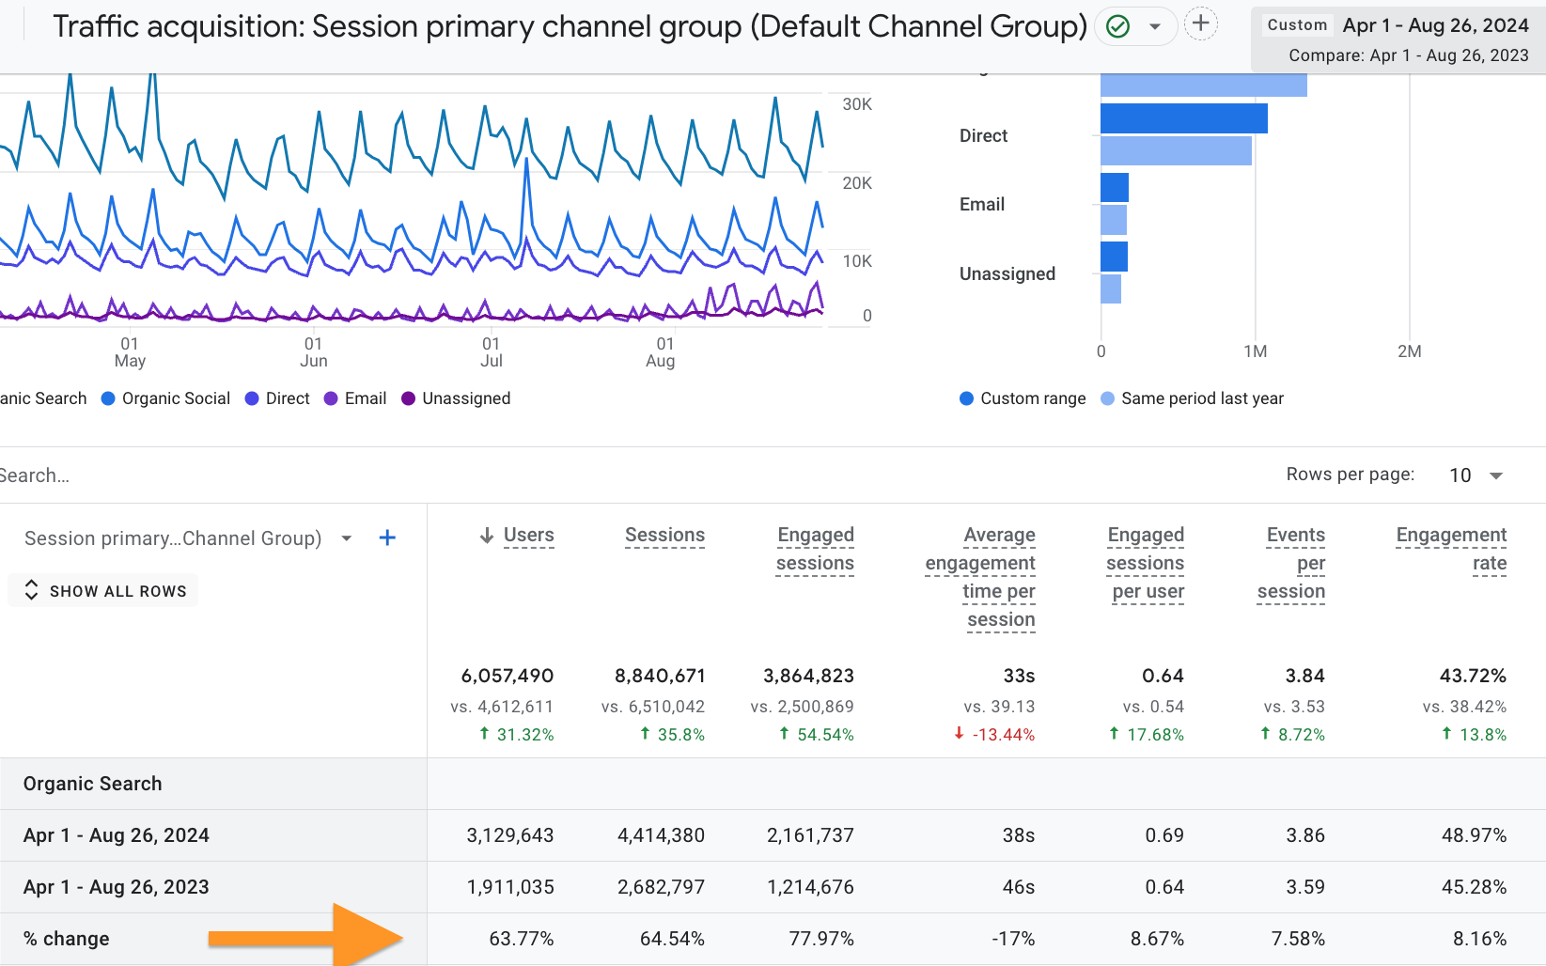
Task: Sort by Events per session header
Action: point(1291,564)
